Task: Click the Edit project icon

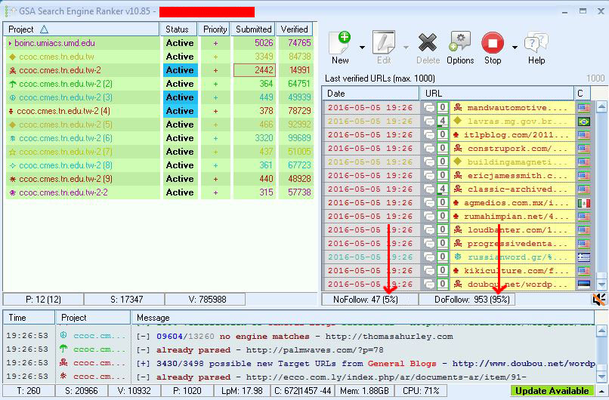Action: pyautogui.click(x=384, y=47)
